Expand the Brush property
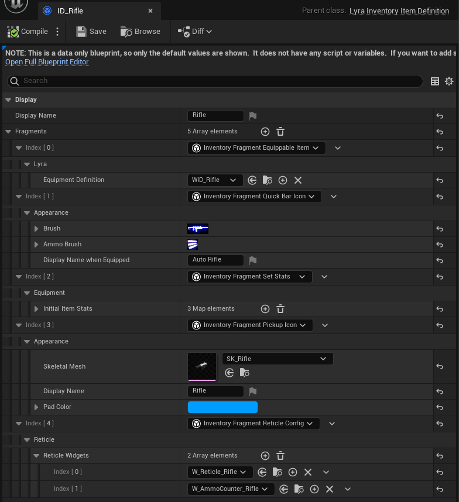 point(36,229)
